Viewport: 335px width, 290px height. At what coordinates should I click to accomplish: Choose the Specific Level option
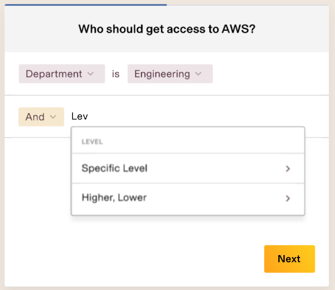point(188,169)
